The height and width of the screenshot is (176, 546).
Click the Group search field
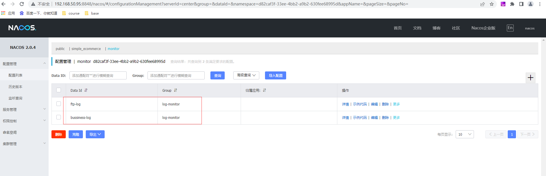[176, 75]
